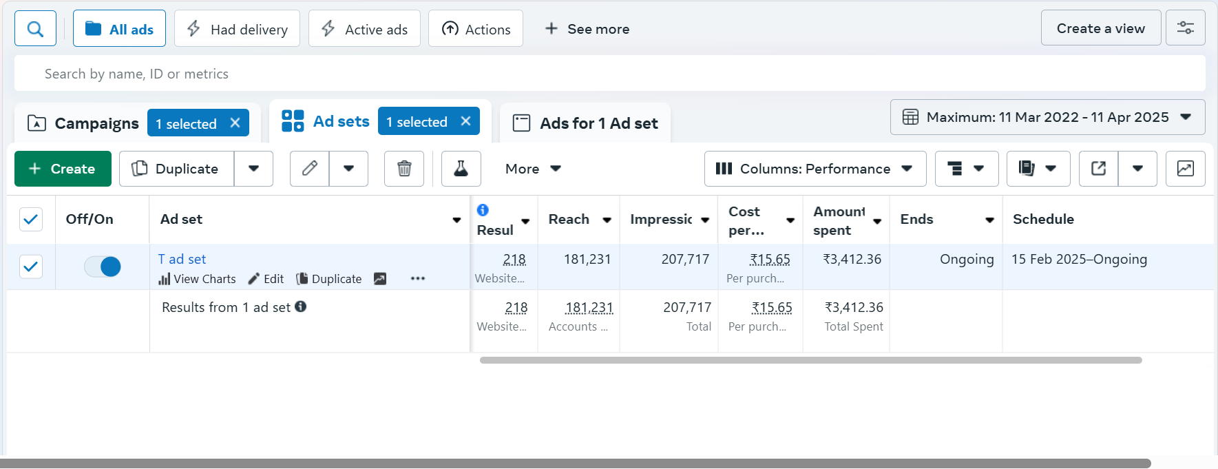
Task: Delete selected ad set with trash icon
Action: point(404,169)
